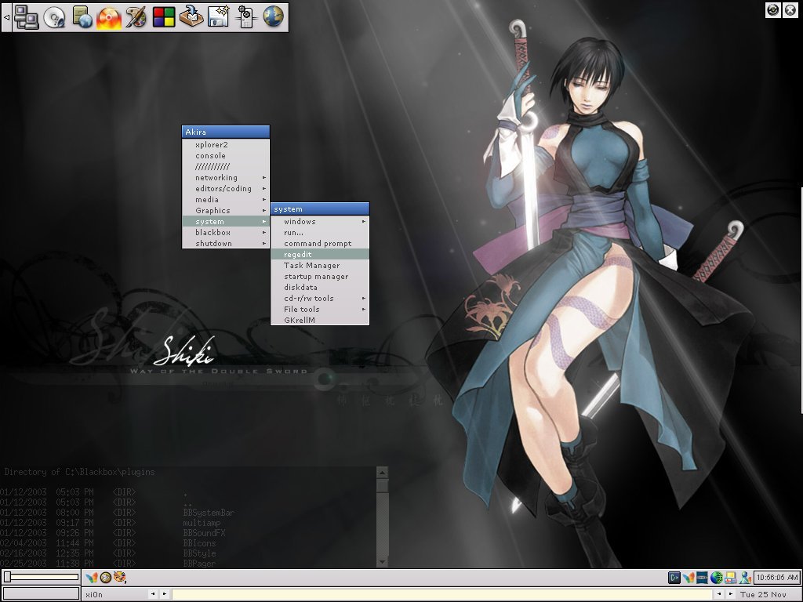The image size is (803, 602).
Task: Open the green grid globe tray icon
Action: pyautogui.click(x=716, y=578)
